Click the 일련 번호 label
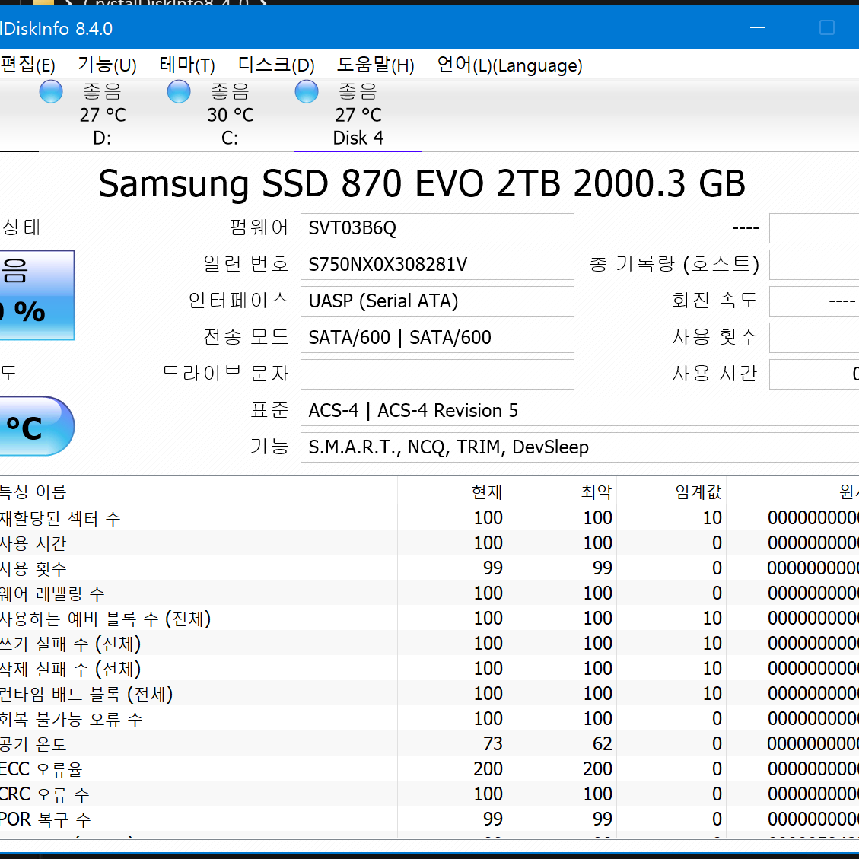This screenshot has height=859, width=859. 246,264
